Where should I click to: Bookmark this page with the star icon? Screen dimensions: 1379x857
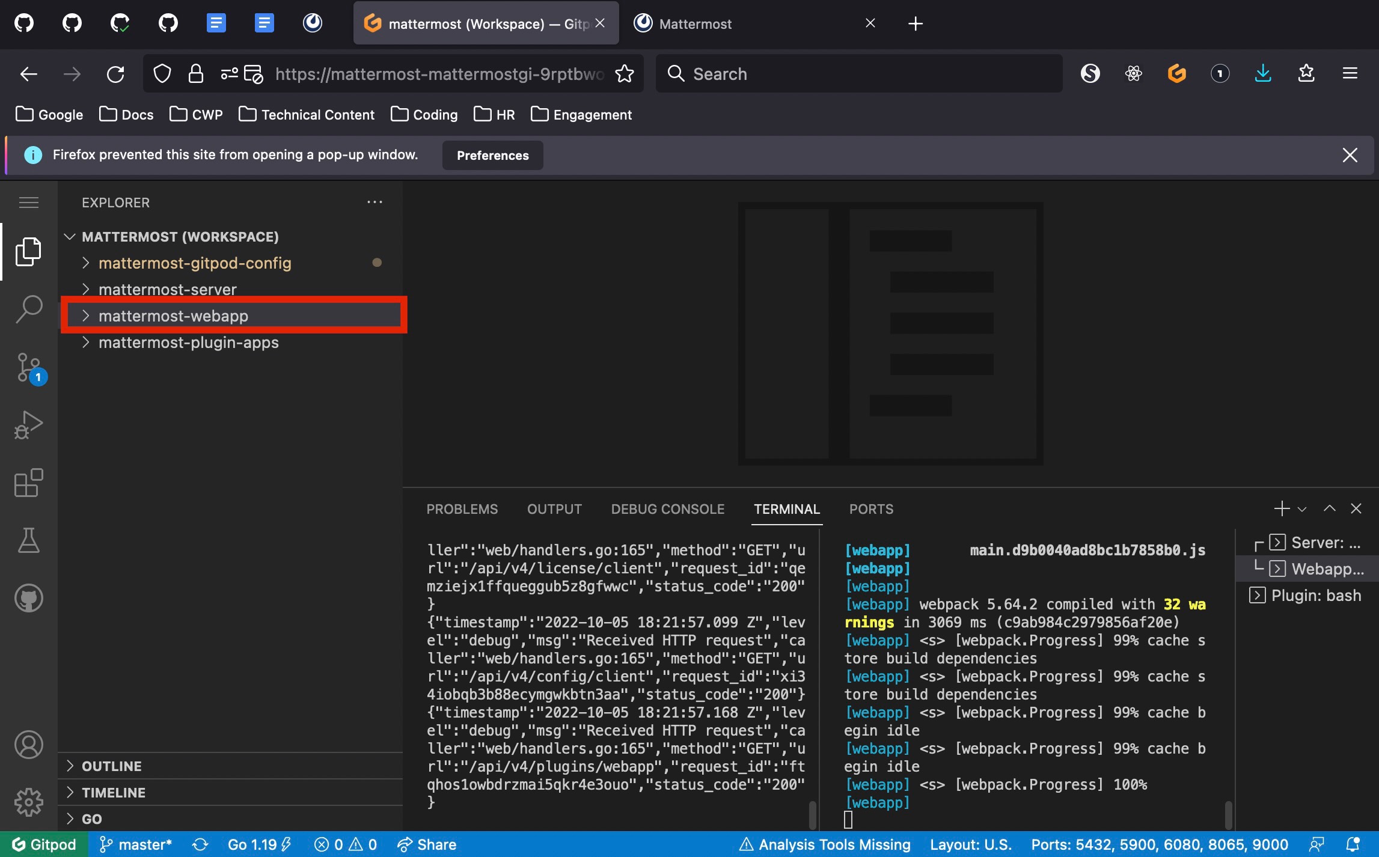pos(625,74)
